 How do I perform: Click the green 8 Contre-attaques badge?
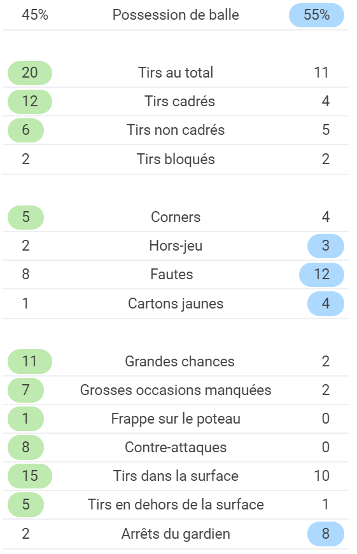(x=26, y=447)
